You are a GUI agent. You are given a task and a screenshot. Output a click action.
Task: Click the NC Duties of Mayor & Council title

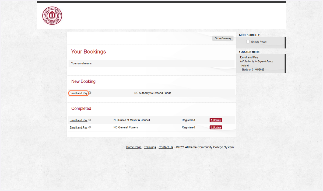click(x=132, y=120)
